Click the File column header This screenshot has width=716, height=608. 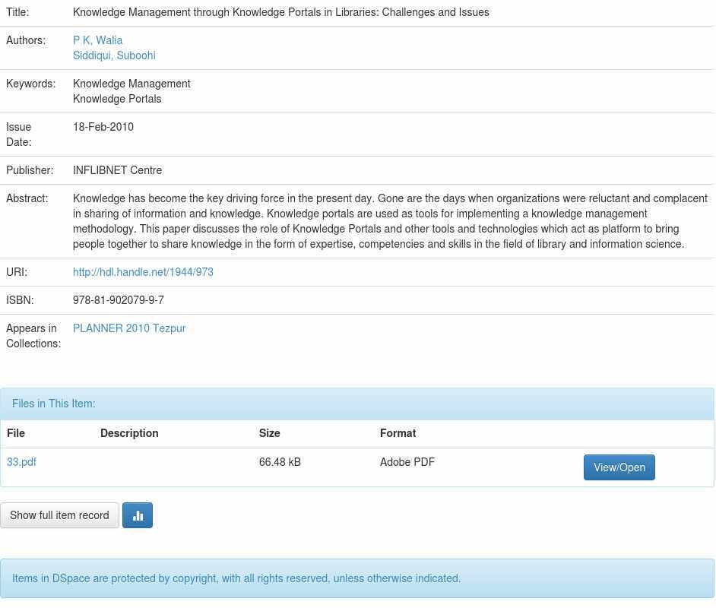pos(16,433)
